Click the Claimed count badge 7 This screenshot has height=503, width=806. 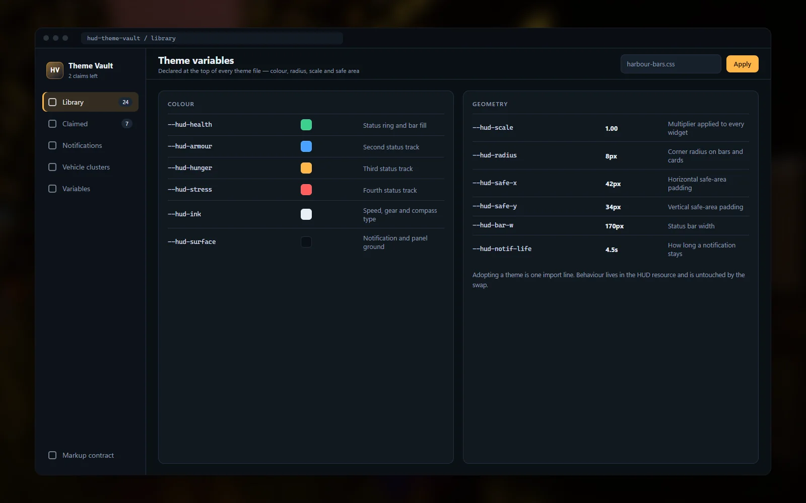point(127,124)
